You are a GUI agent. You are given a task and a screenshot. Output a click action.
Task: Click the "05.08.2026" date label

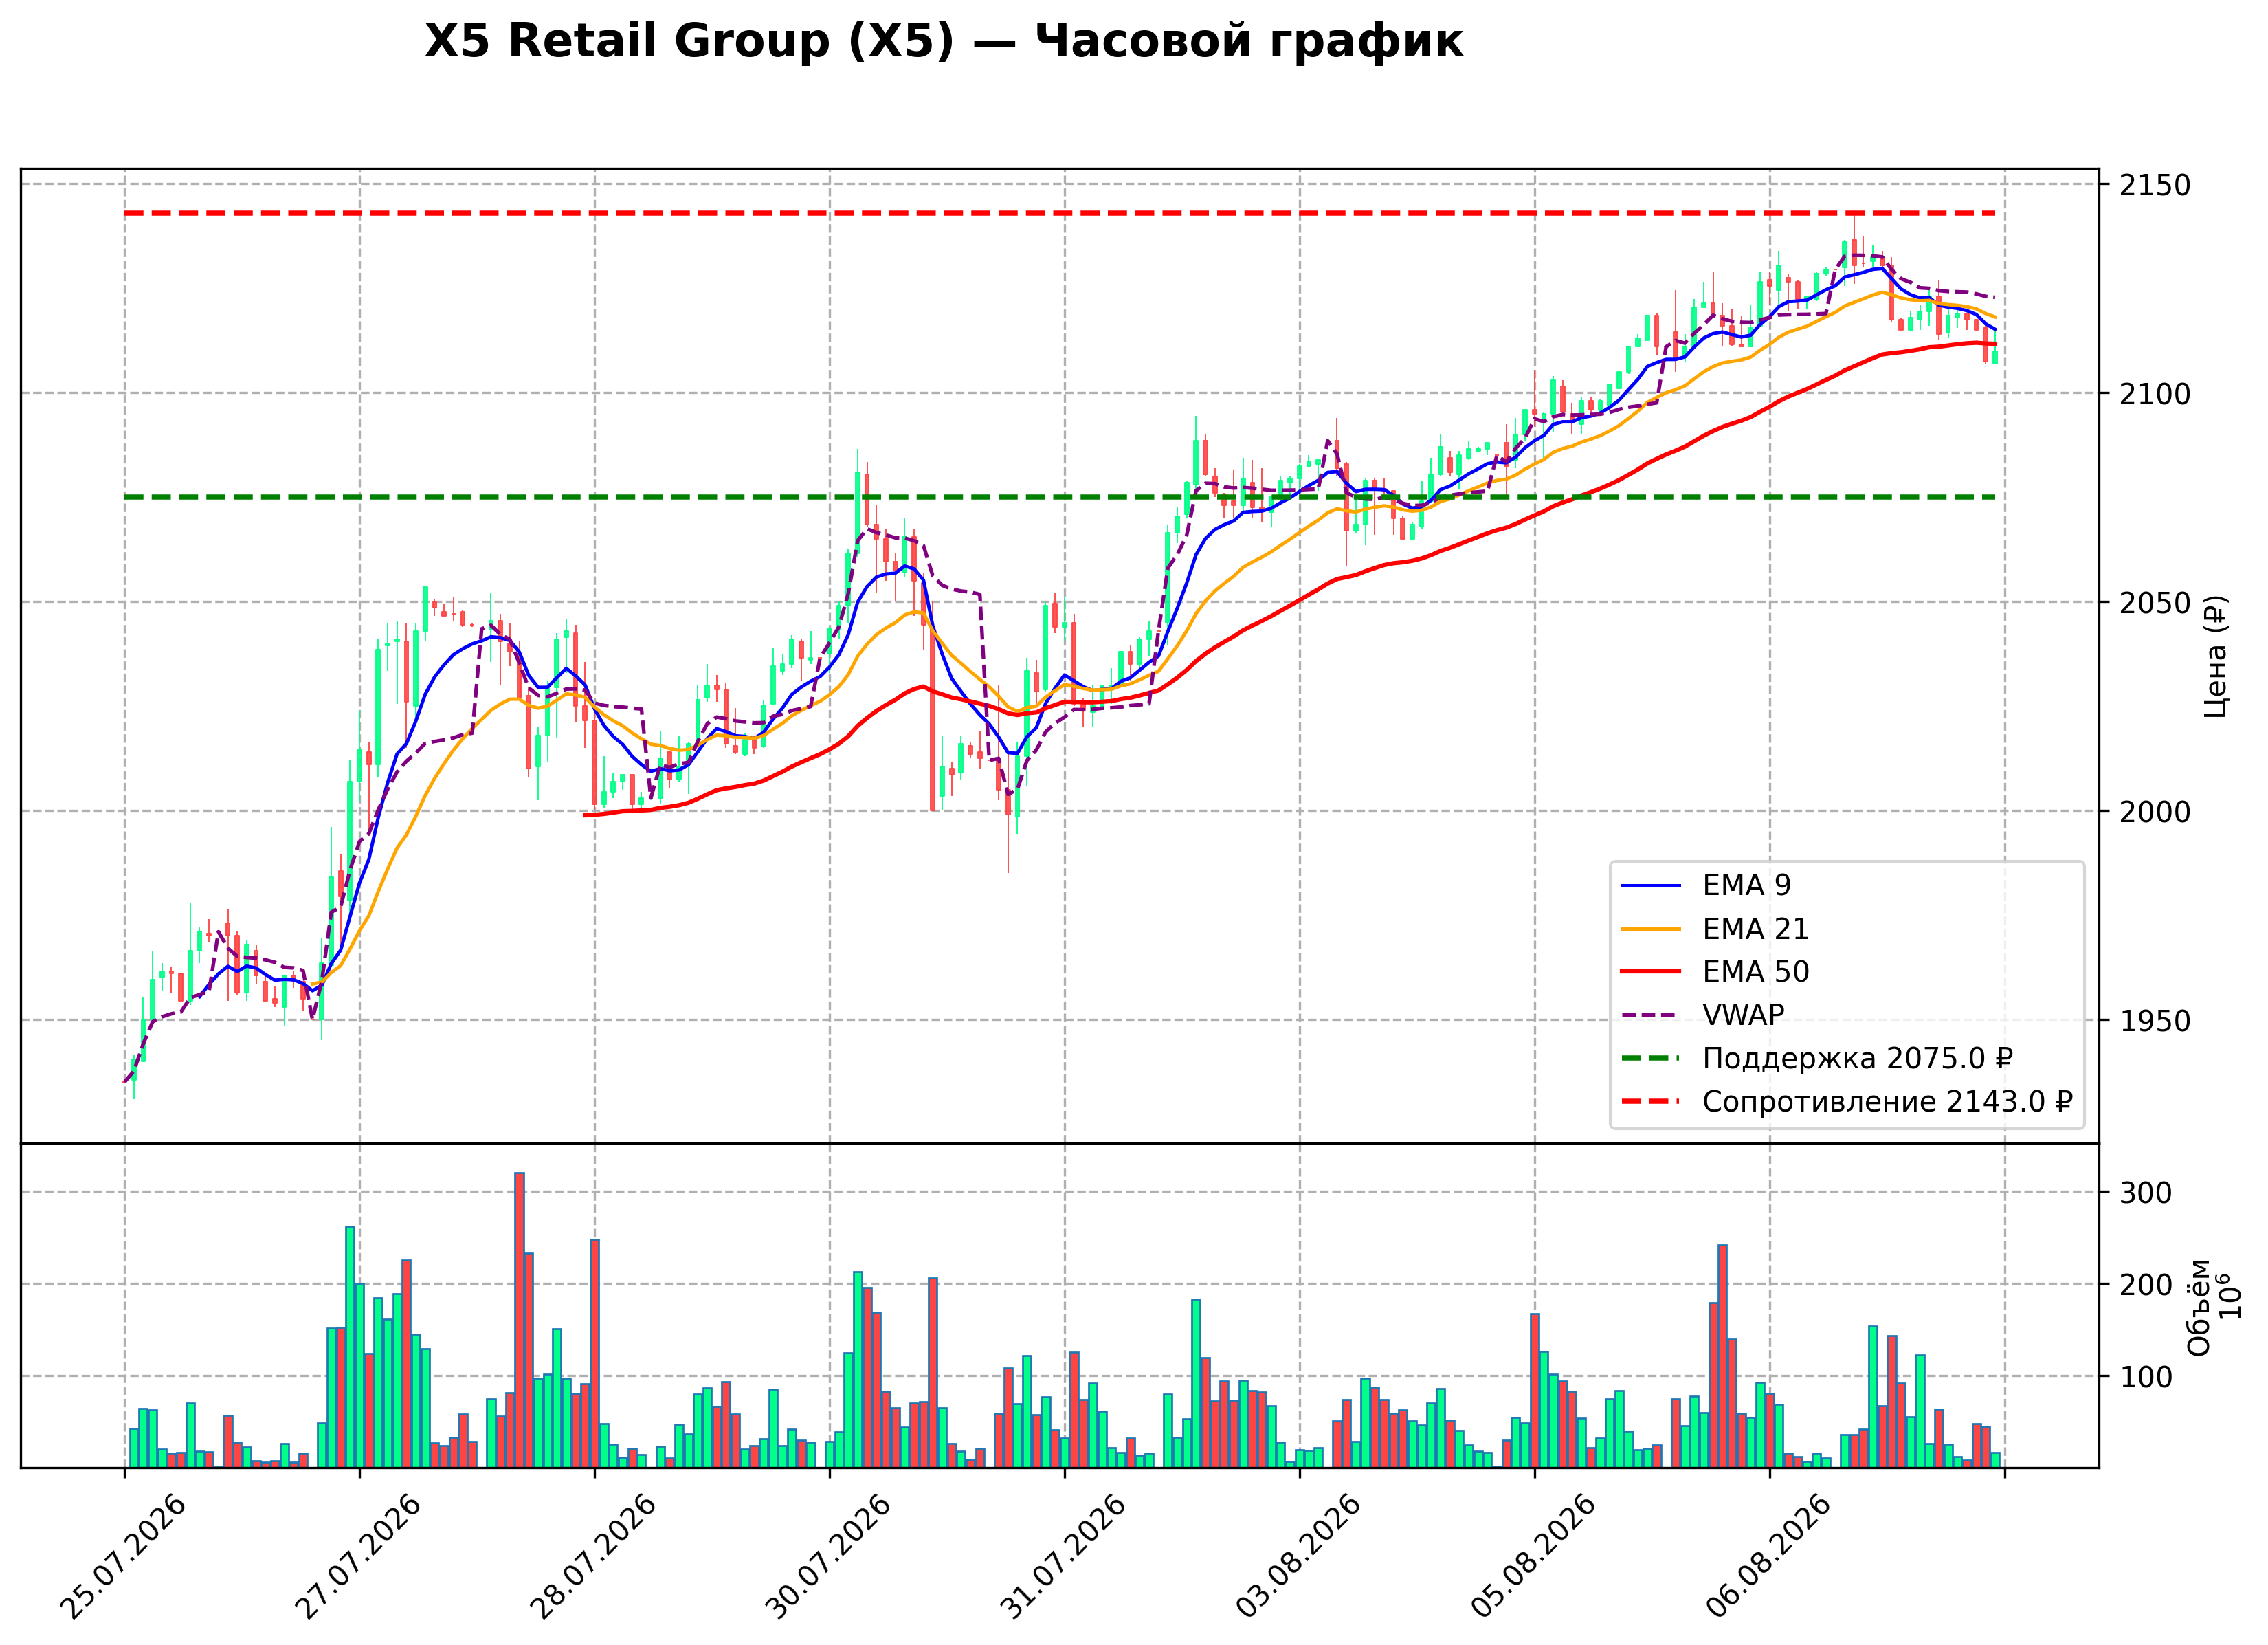point(1533,1557)
